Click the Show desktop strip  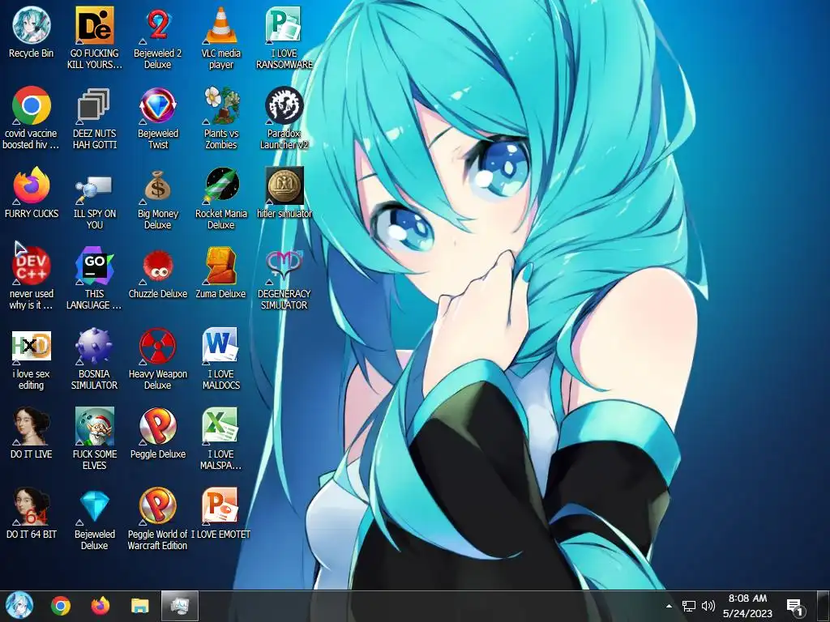click(x=824, y=606)
